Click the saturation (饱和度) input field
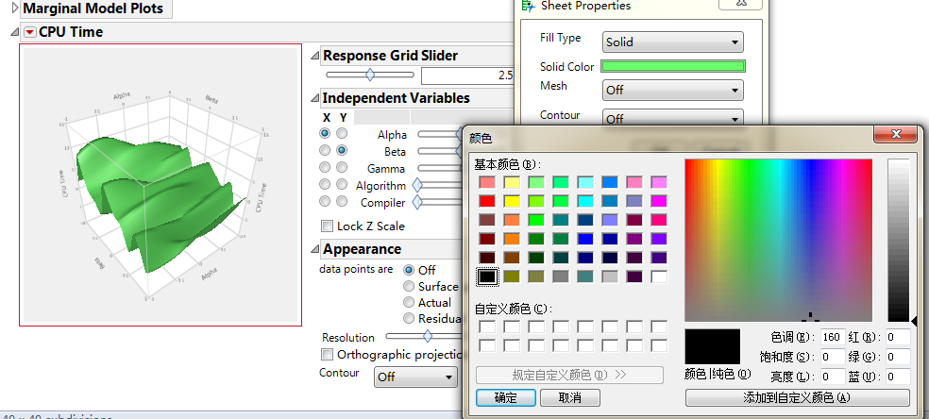Screen dimensions: 929x419 pos(833,357)
